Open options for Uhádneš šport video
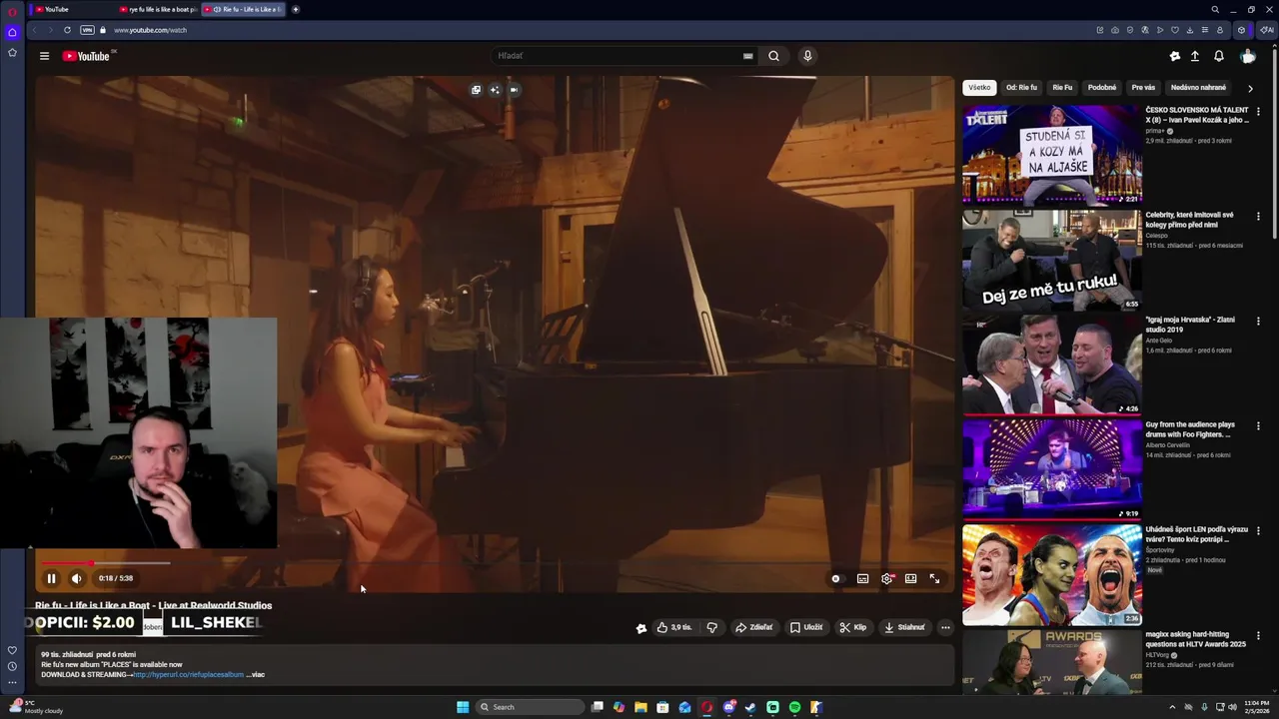Image resolution: width=1279 pixels, height=719 pixels. click(1258, 530)
